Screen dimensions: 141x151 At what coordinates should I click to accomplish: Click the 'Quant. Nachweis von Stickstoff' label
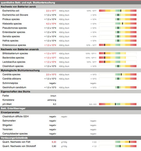coord(19,146)
